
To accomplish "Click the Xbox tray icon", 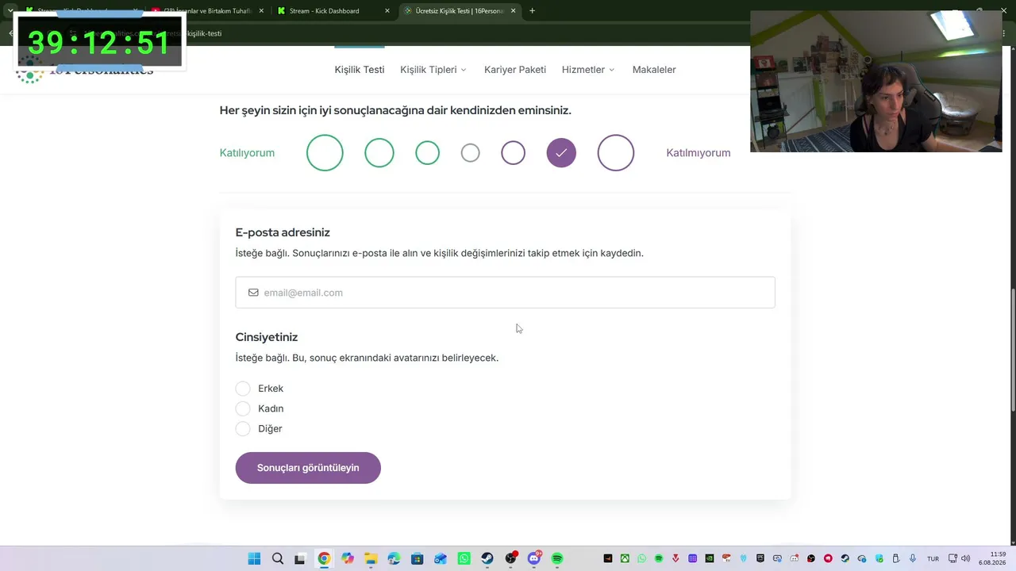I will pyautogui.click(x=625, y=558).
